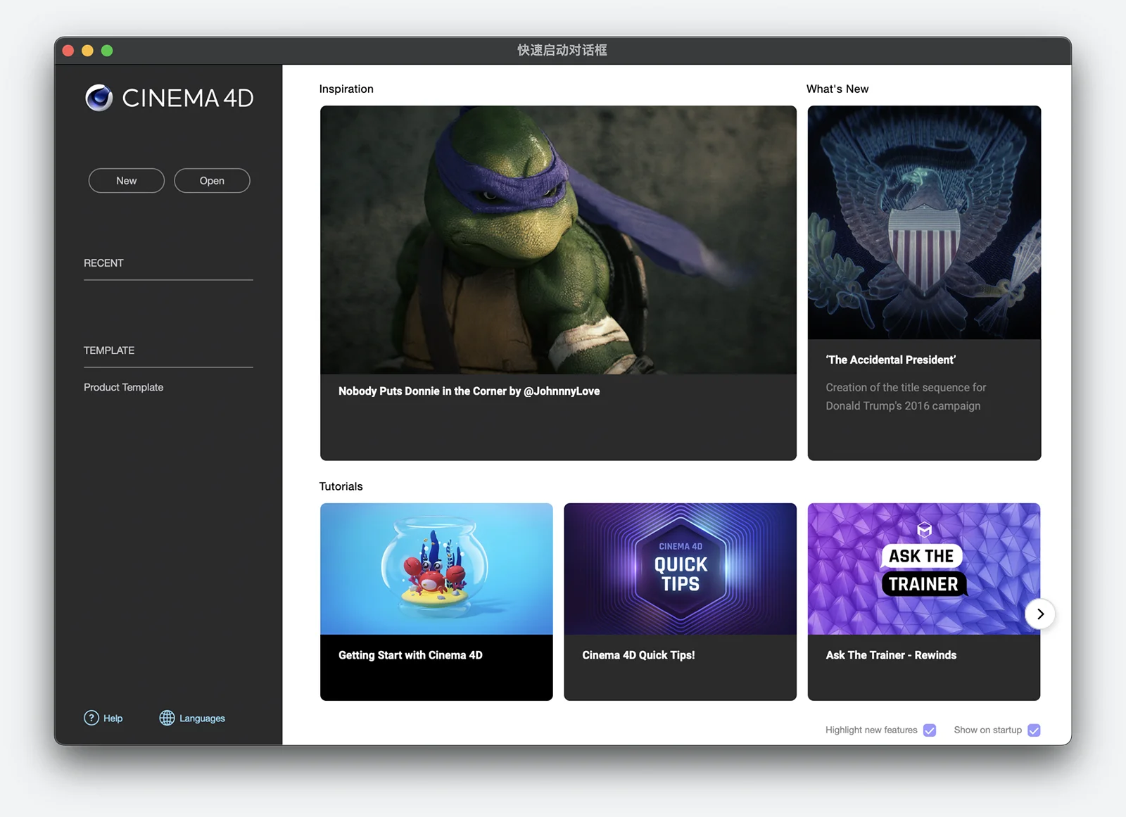Disable Show on startup checkbox

[1034, 730]
